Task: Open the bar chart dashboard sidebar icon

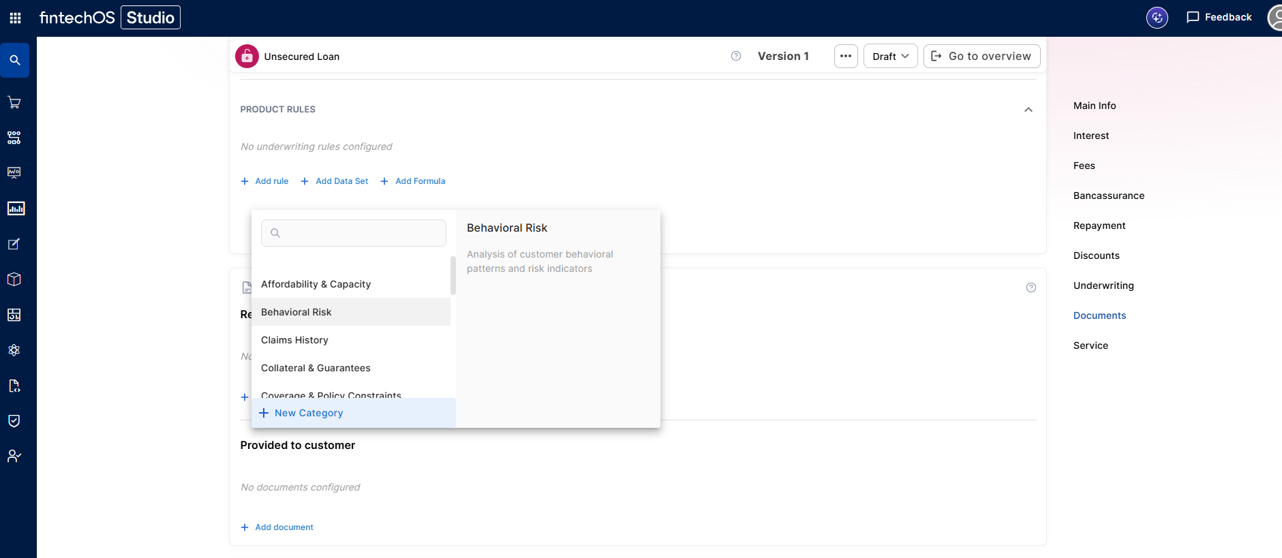Action: [x=16, y=208]
